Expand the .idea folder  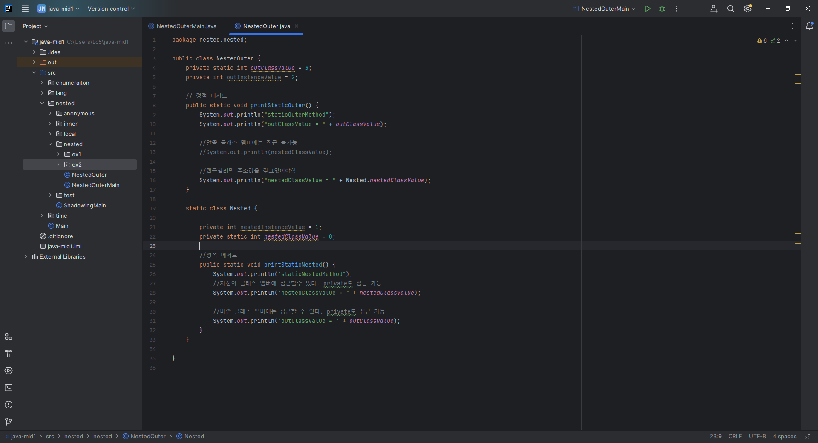pyautogui.click(x=34, y=52)
